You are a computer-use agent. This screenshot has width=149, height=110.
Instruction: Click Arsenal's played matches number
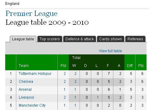tap(65, 90)
